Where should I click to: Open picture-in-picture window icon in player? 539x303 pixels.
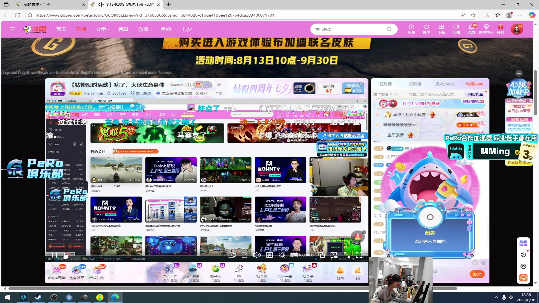(322, 255)
